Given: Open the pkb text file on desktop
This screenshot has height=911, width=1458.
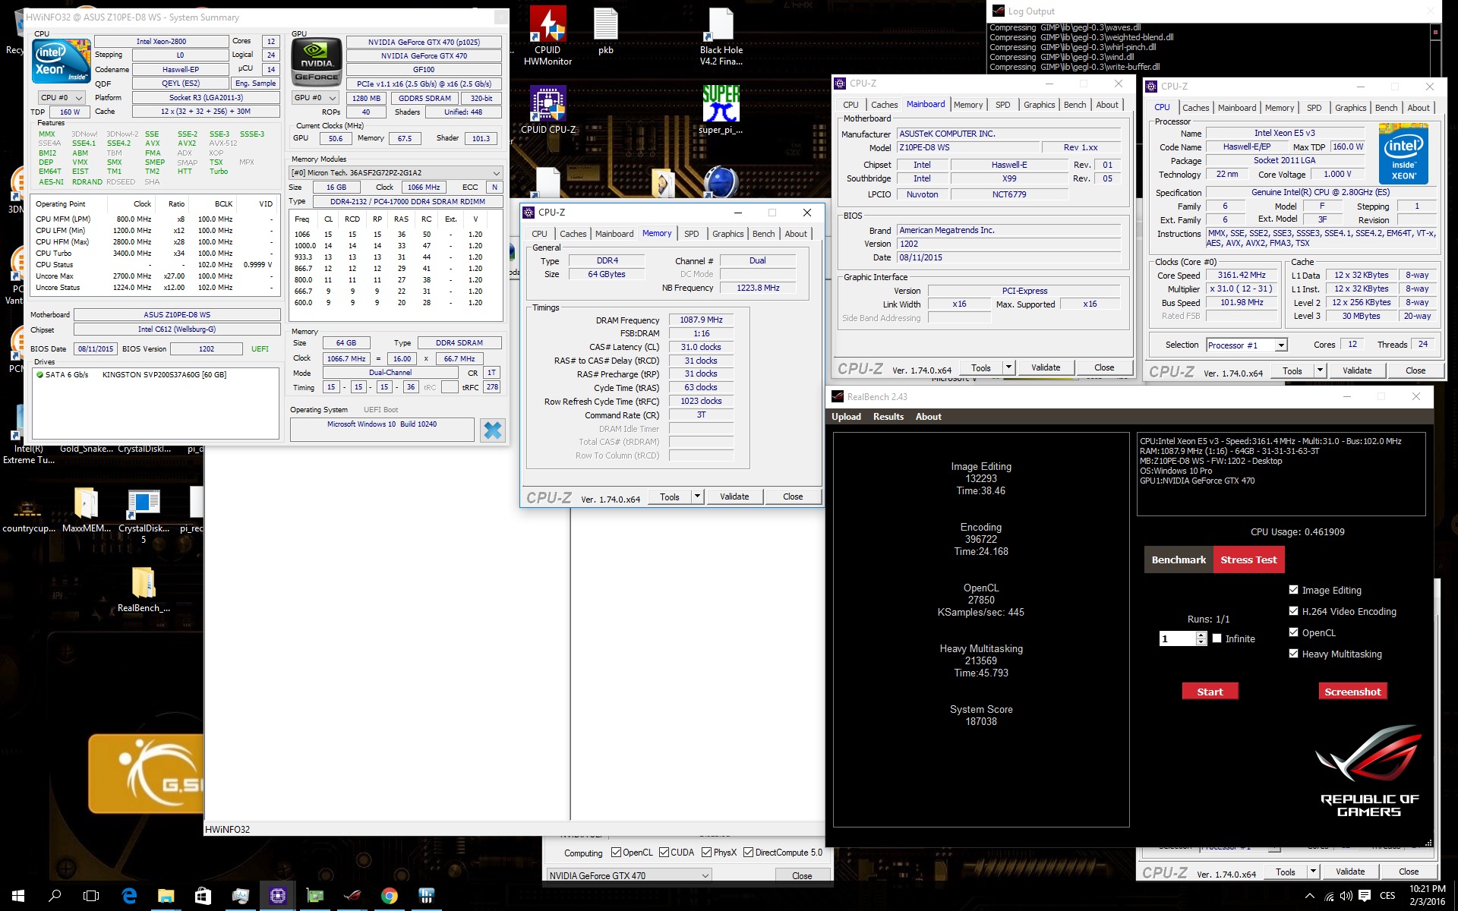Looking at the screenshot, I should coord(605,30).
